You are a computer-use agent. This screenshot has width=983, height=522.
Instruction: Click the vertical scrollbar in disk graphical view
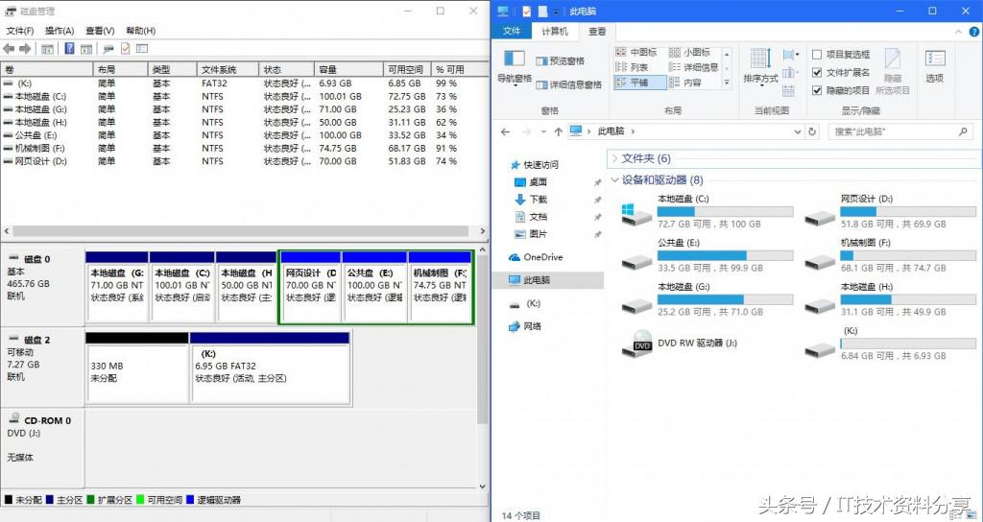coord(482,338)
